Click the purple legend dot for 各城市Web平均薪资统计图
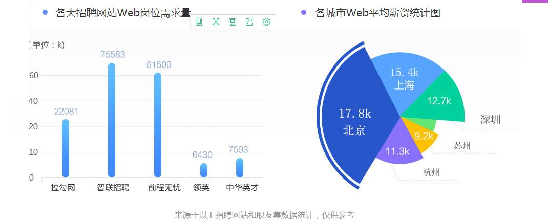Image resolution: width=548 pixels, height=222 pixels. (x=304, y=13)
